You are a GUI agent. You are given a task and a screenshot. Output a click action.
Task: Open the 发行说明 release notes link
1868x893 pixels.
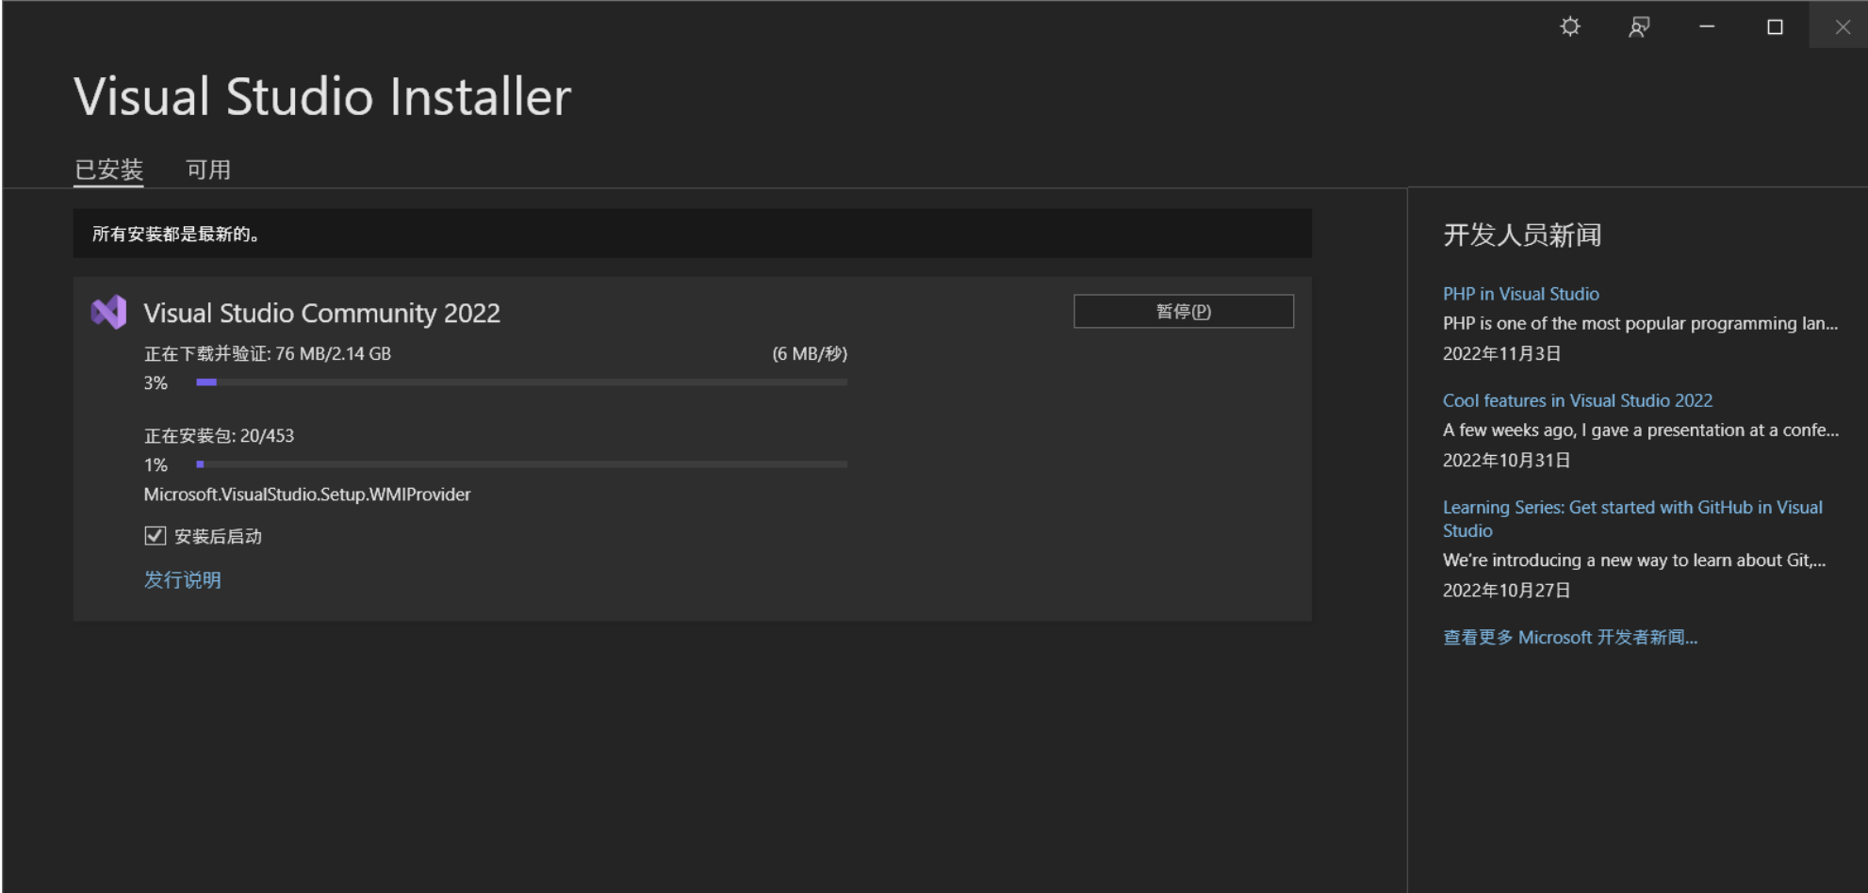point(183,579)
